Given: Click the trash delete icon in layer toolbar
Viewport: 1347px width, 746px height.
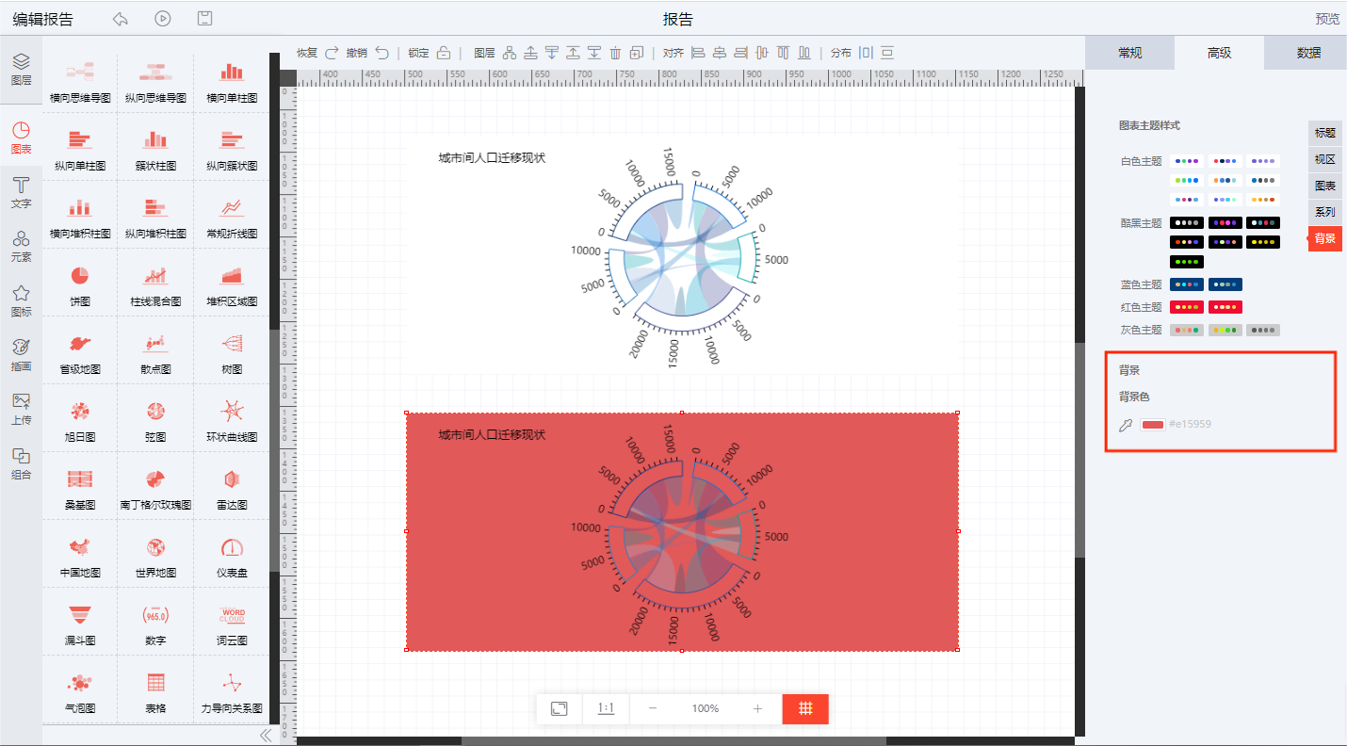Looking at the screenshot, I should tap(615, 53).
